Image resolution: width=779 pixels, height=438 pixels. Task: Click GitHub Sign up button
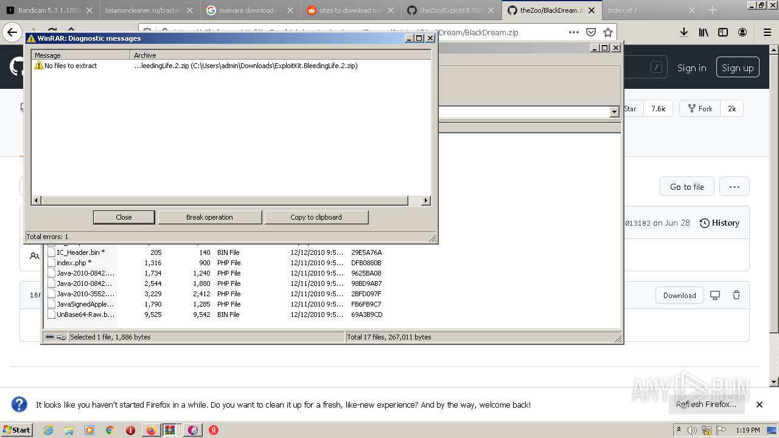click(738, 68)
